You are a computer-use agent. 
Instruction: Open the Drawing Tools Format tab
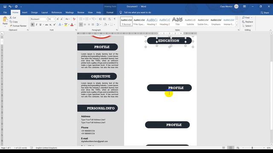pyautogui.click(x=110, y=12)
